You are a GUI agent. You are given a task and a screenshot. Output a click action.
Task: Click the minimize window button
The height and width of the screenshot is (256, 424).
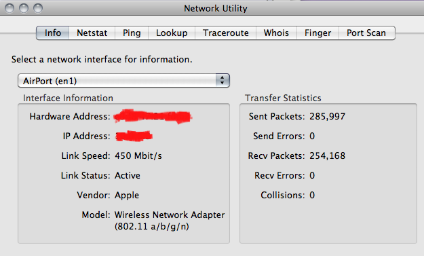(x=24, y=8)
